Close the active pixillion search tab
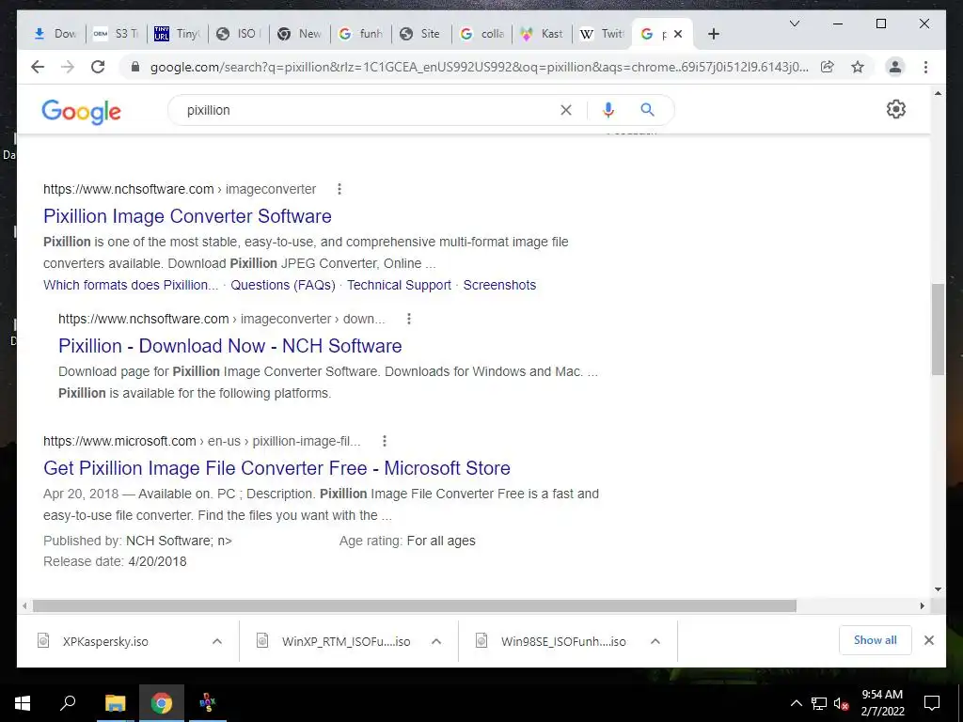 tap(678, 34)
